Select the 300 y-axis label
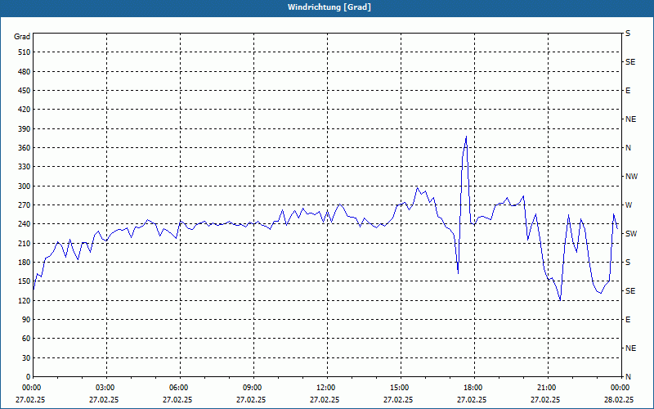The width and height of the screenshot is (654, 409). (25, 187)
